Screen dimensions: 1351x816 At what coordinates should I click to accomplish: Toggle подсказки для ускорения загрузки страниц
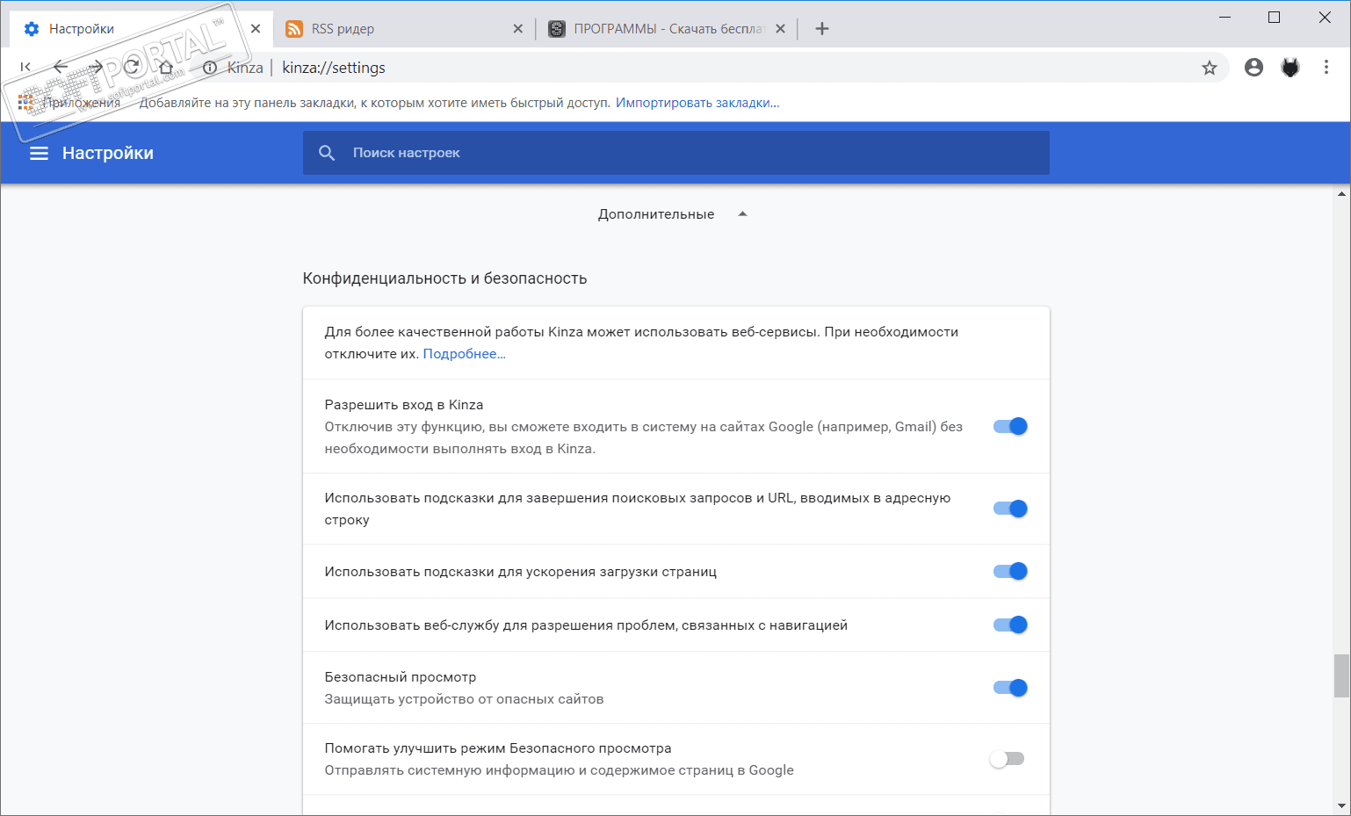[1009, 572]
